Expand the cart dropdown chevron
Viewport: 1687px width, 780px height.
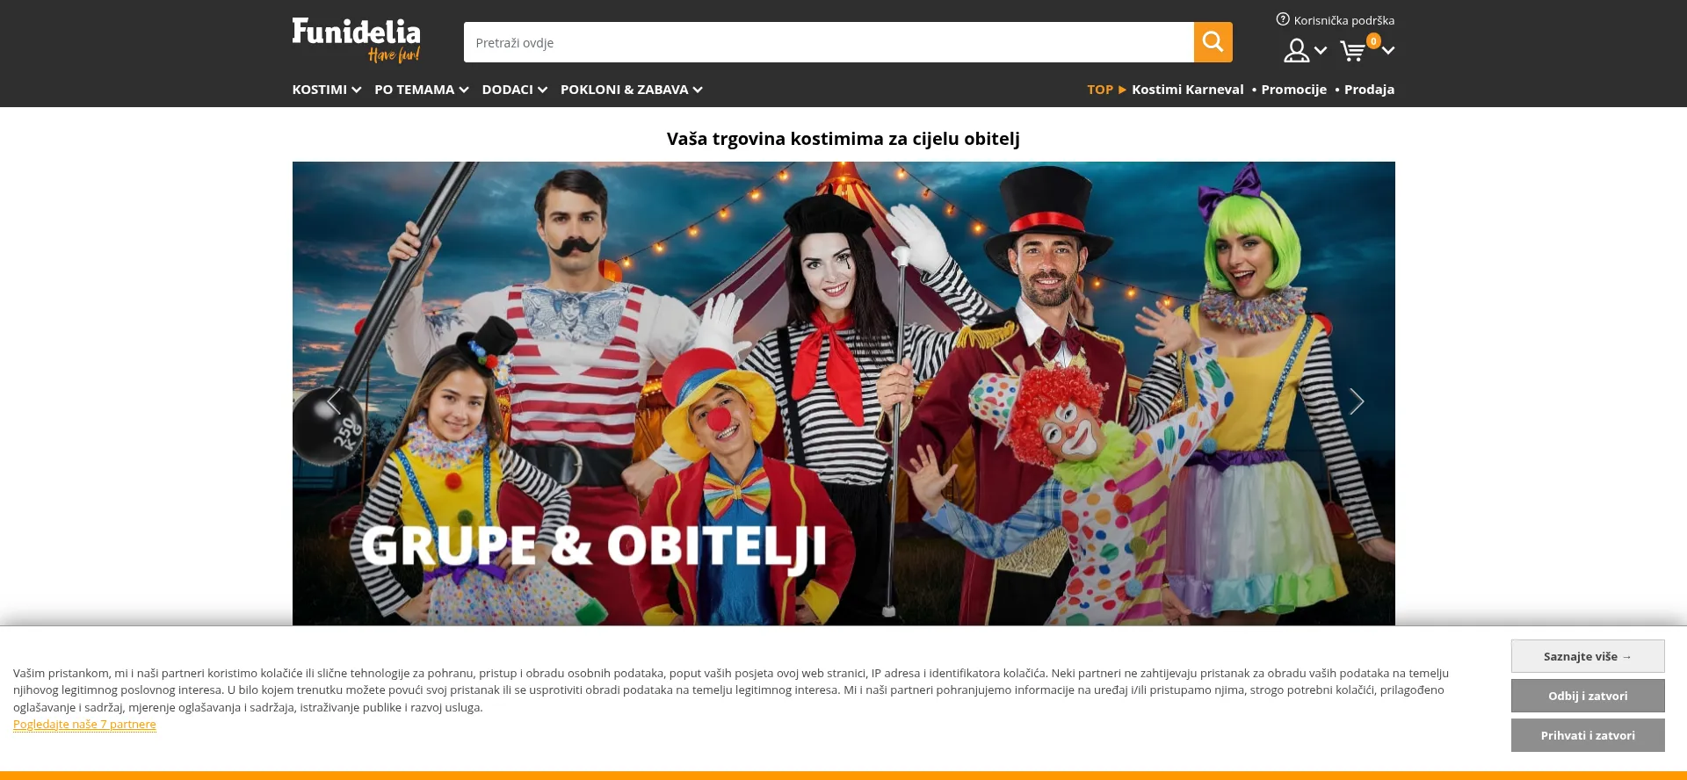click(1388, 51)
